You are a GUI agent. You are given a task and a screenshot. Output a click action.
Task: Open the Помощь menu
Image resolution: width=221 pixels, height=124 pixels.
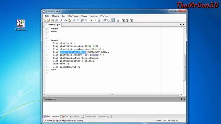click(104, 16)
